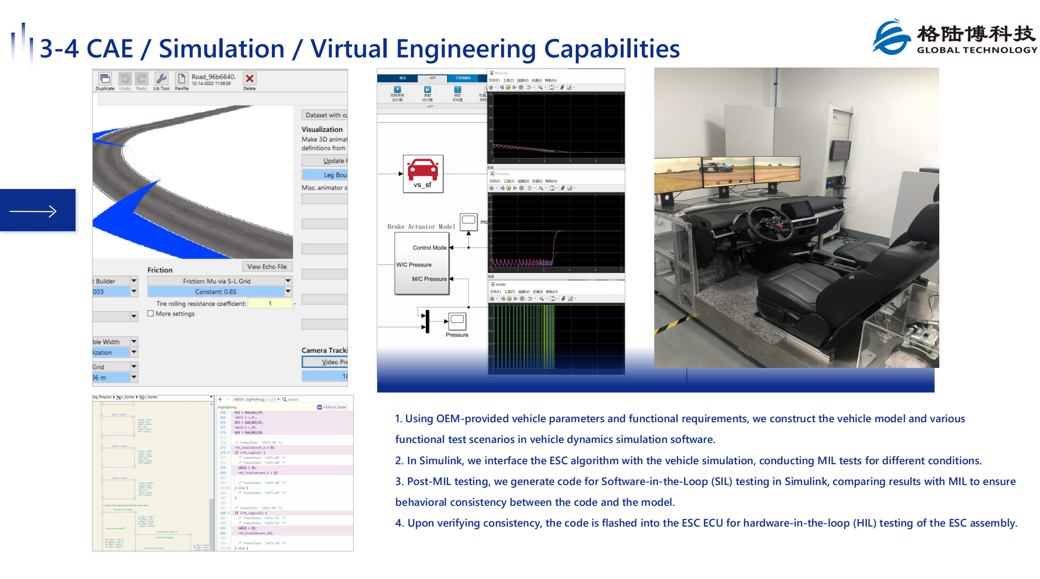The height and width of the screenshot is (579, 1040).
Task: Open the 文件(F) menu in Velocity window
Action: (x=494, y=81)
